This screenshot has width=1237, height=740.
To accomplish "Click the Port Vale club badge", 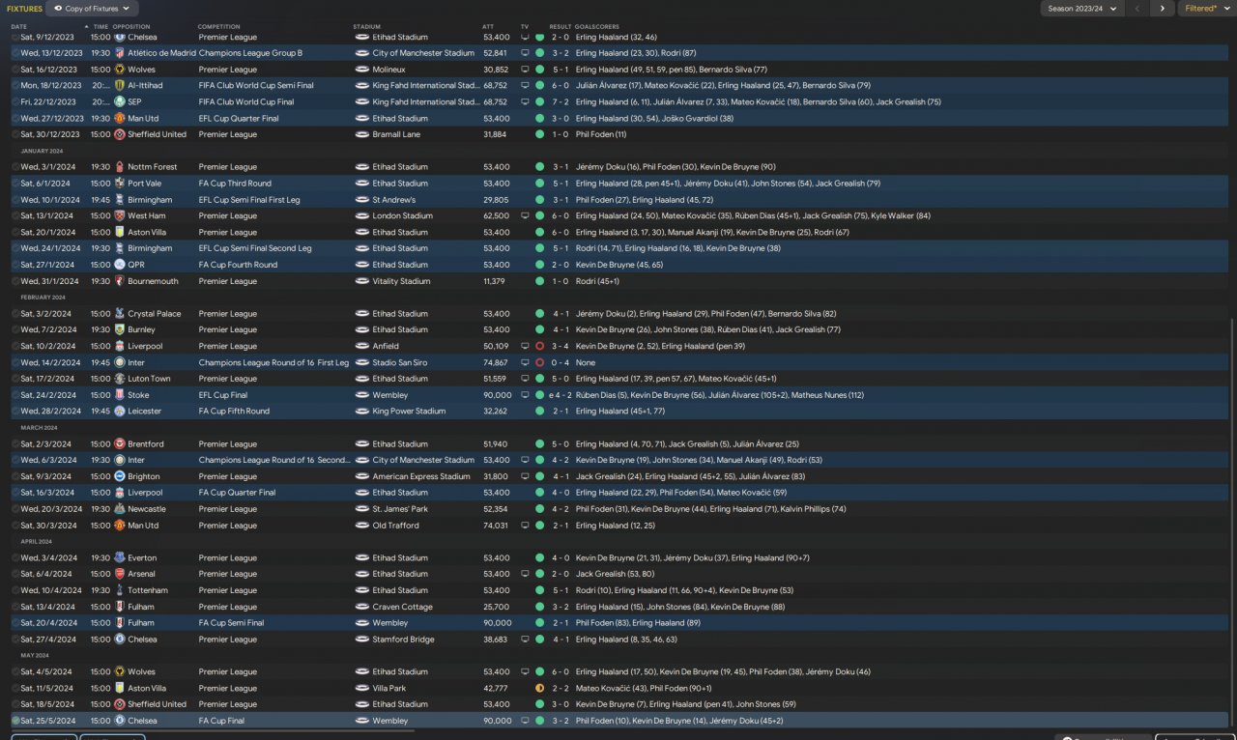I will point(119,184).
